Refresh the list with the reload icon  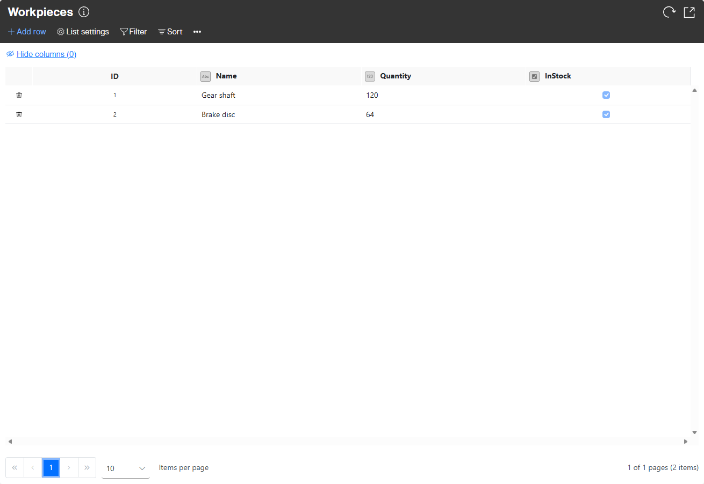pos(669,12)
